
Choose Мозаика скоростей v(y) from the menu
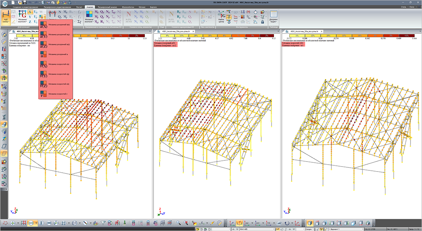pyautogui.click(x=56, y=74)
